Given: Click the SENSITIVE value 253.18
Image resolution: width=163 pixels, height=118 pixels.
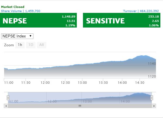Looking at the screenshot, I should click(x=154, y=16).
